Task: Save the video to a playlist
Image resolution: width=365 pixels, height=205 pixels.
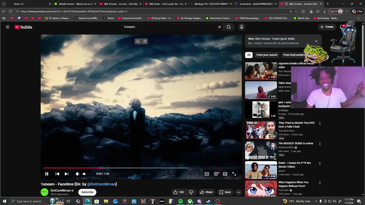Action: pyautogui.click(x=225, y=192)
